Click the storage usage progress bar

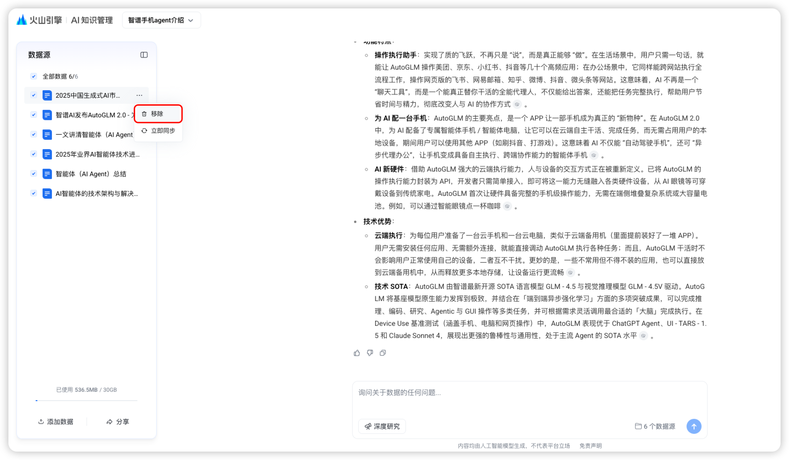point(87,401)
